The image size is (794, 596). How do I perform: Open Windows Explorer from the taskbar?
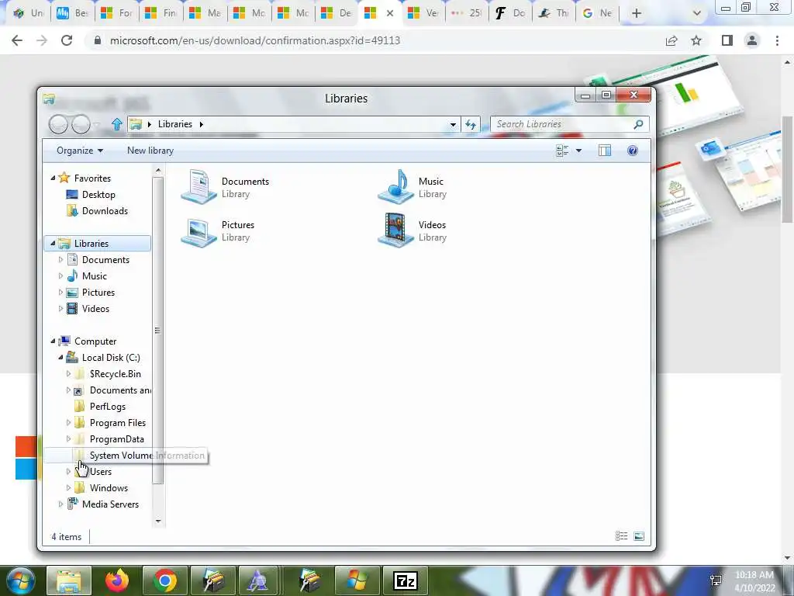69,580
